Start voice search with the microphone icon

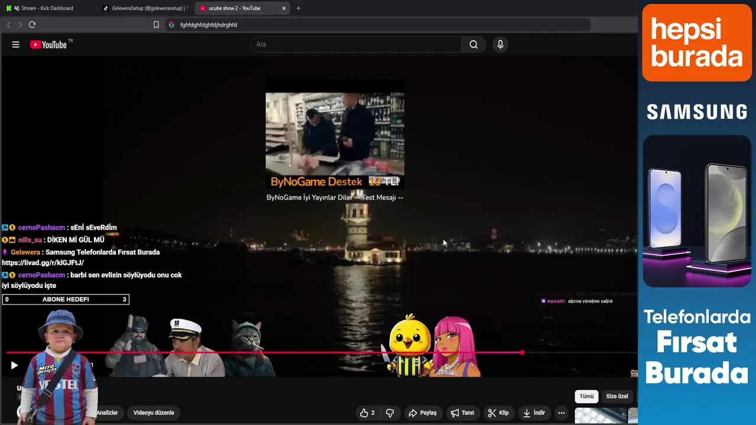(500, 44)
